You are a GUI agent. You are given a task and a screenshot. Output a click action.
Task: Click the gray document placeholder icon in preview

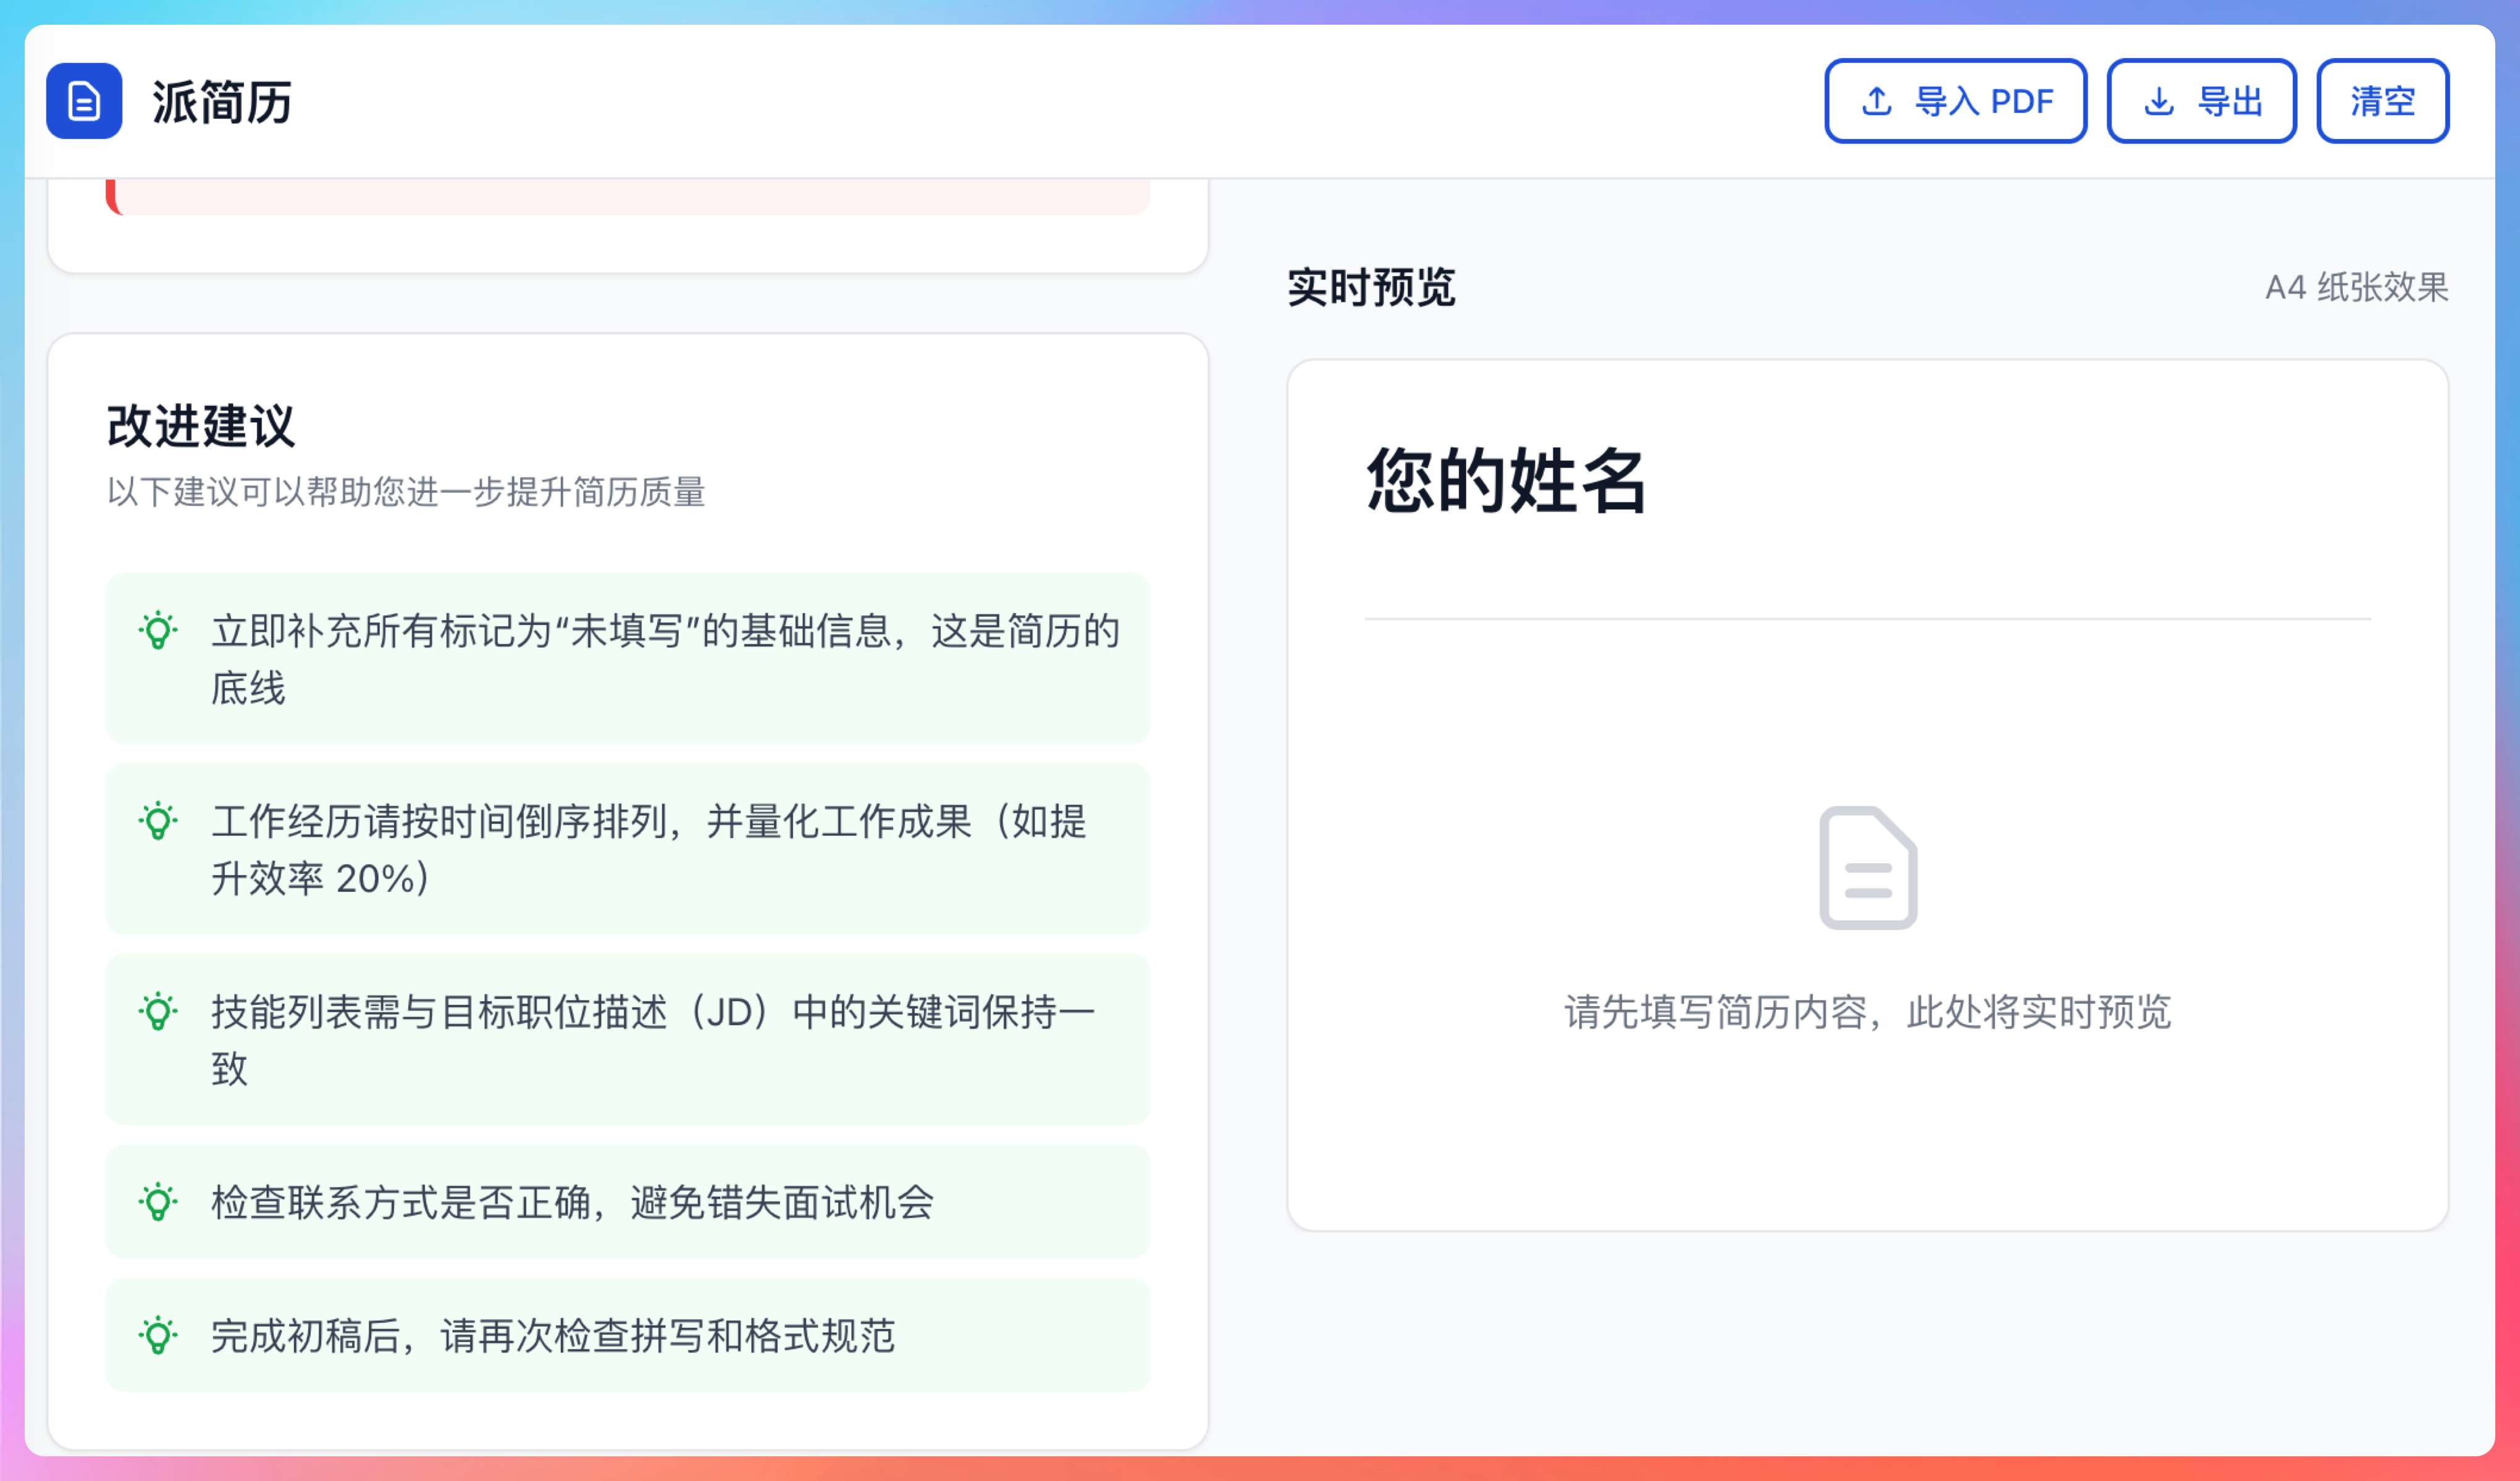1867,867
